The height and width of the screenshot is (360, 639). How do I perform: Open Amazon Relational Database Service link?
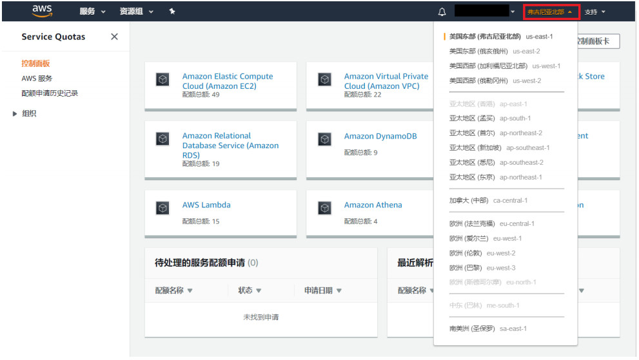(230, 146)
